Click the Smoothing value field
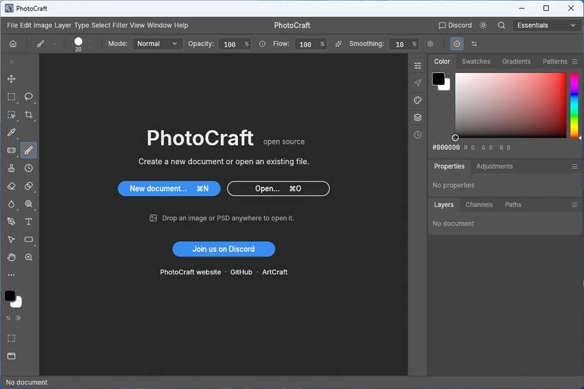The height and width of the screenshot is (389, 584). pos(403,45)
